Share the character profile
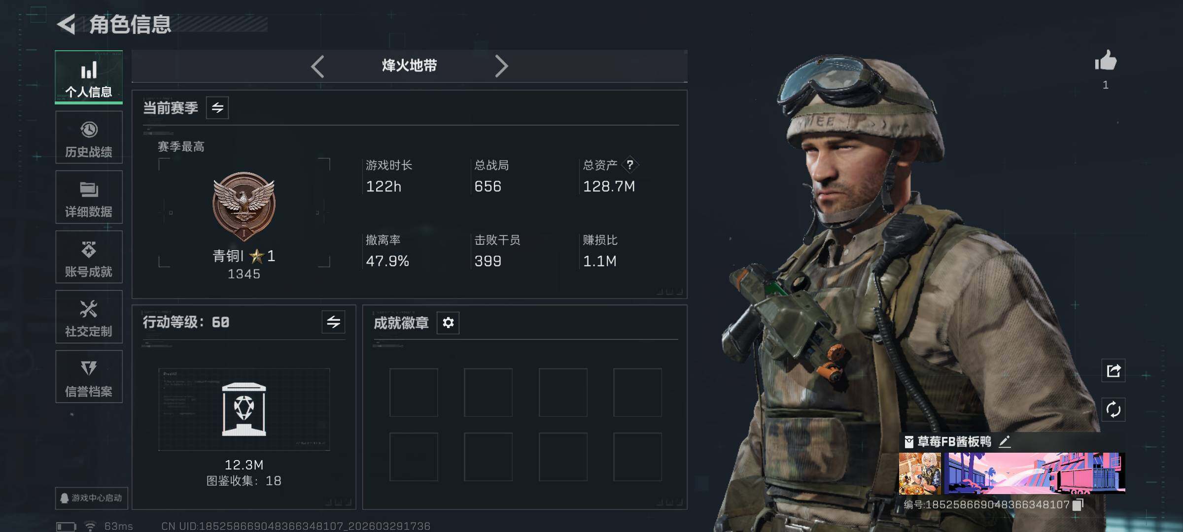The height and width of the screenshot is (532, 1183). coord(1113,370)
